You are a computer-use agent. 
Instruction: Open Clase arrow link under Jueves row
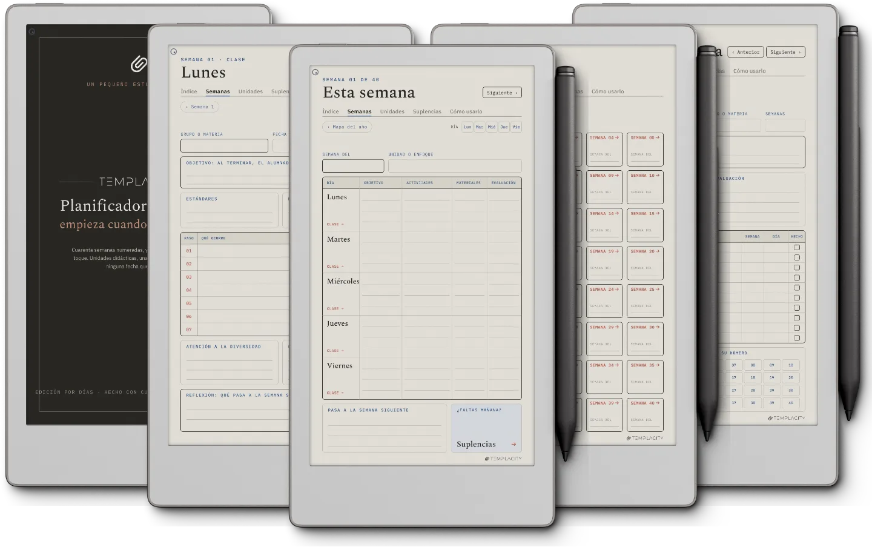point(335,351)
